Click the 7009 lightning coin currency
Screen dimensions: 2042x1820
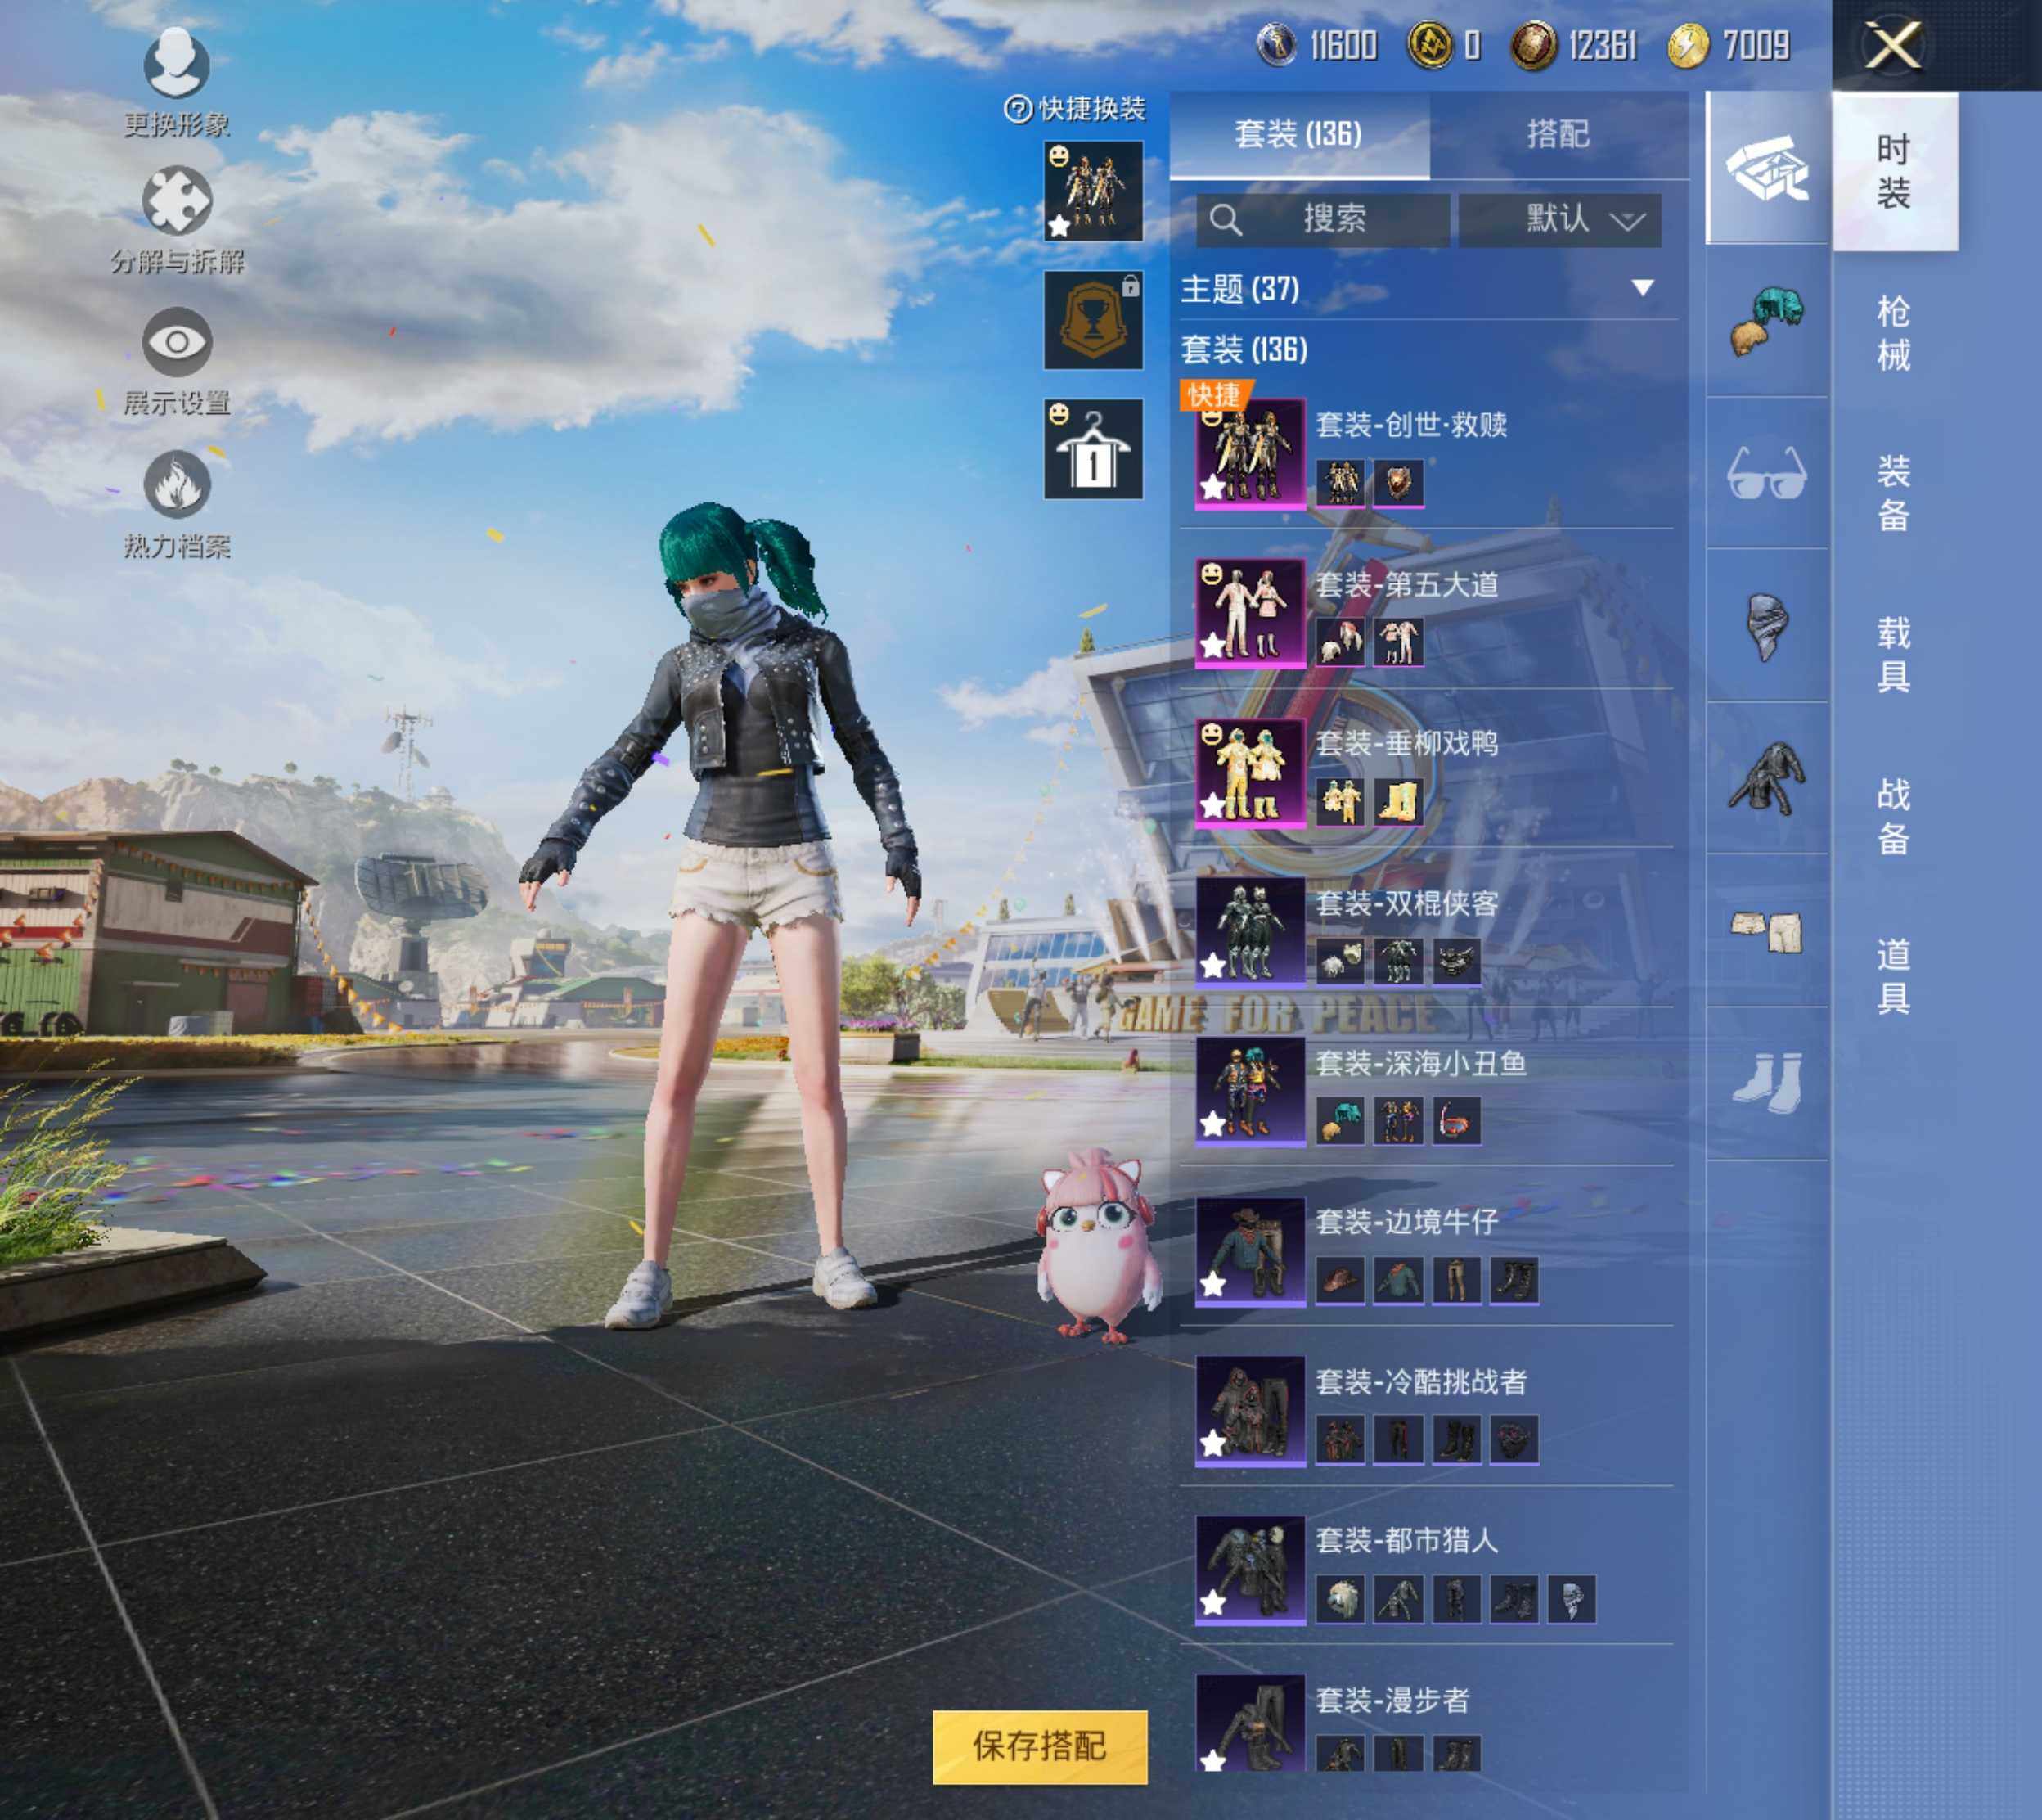pos(1689,46)
